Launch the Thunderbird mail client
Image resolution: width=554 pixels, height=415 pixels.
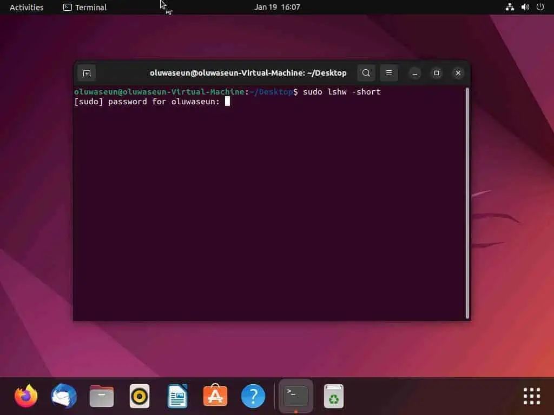[63, 396]
